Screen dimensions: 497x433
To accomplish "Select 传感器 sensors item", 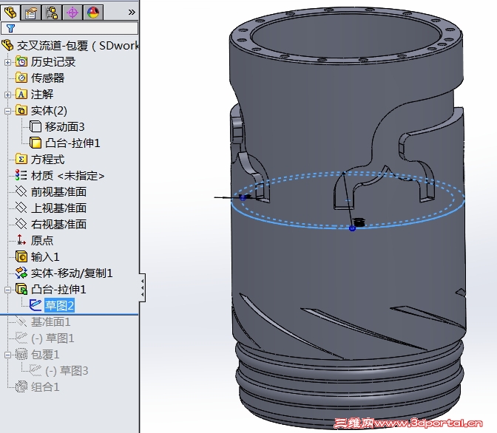I will coord(47,78).
